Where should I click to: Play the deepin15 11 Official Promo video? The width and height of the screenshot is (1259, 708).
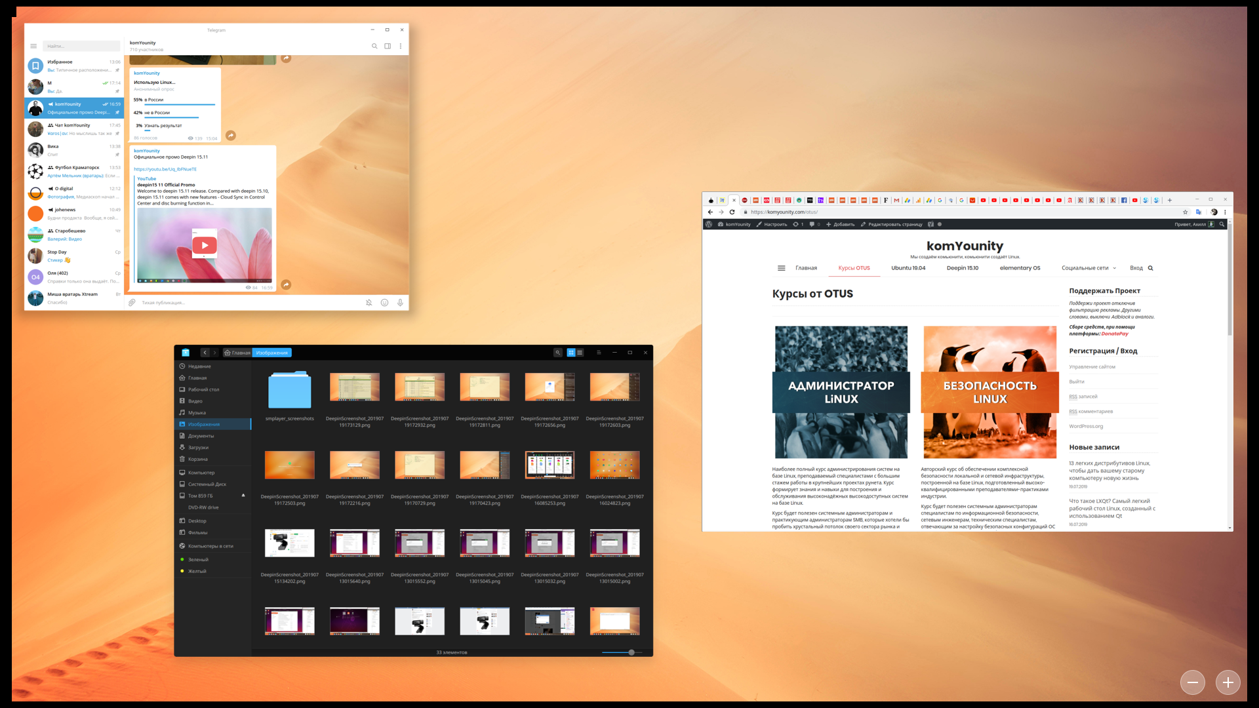click(205, 245)
